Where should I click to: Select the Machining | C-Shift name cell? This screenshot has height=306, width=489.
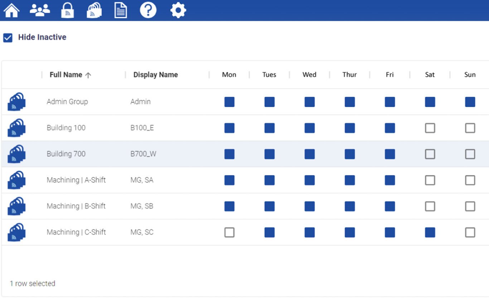click(76, 233)
